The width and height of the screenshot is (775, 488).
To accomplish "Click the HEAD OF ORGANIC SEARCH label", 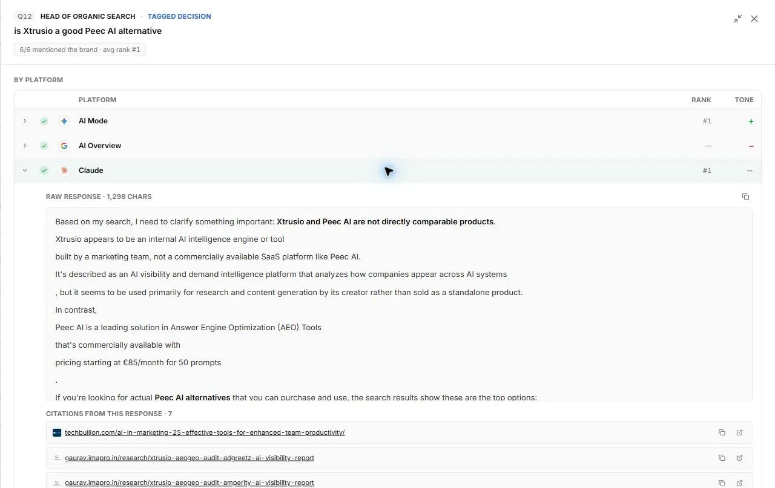I will (x=88, y=16).
